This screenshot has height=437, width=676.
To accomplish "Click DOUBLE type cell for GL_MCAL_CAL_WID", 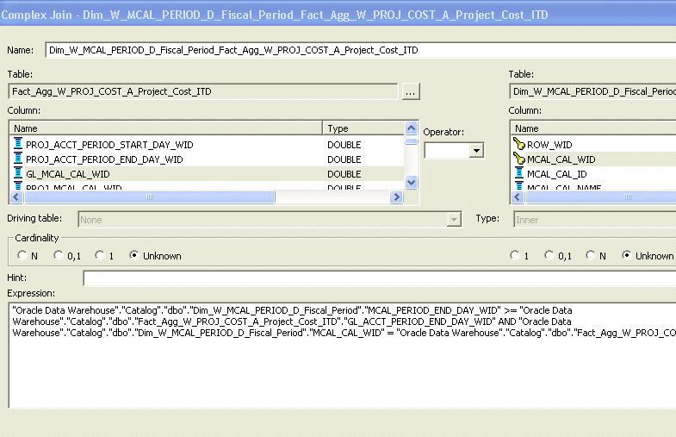I will 344,174.
